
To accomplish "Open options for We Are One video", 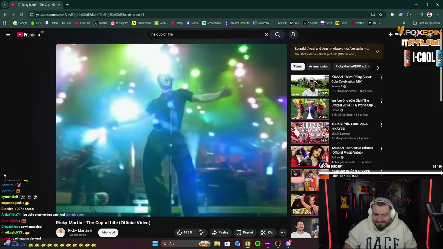I will tap(381, 101).
